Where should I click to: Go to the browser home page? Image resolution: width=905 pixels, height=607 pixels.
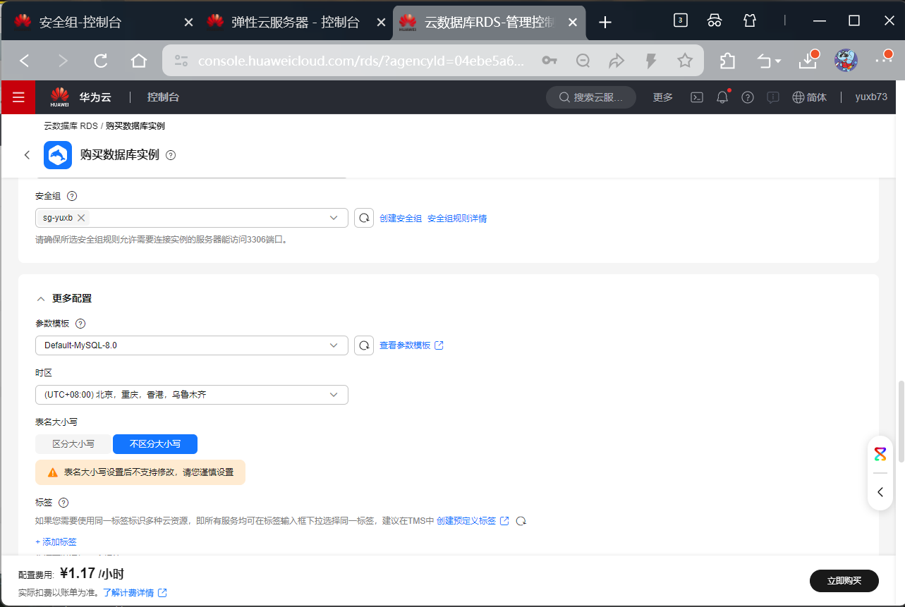[139, 61]
